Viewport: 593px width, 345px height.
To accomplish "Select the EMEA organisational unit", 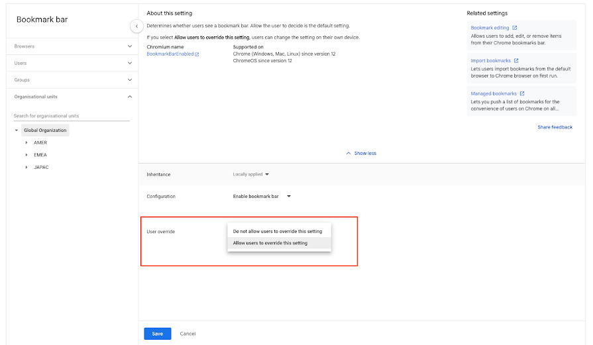I will [x=40, y=155].
